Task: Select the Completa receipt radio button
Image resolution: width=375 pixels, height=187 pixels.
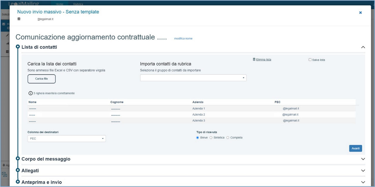Action: [228, 138]
